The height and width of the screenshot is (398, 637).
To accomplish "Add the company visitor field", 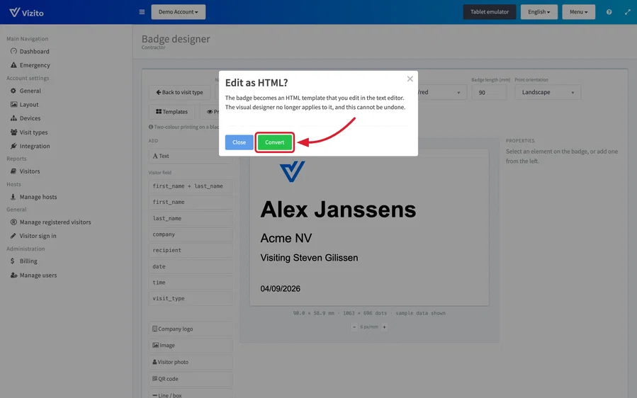I will (x=191, y=234).
